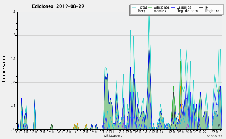Select the Ediciones legend label

[162, 7]
